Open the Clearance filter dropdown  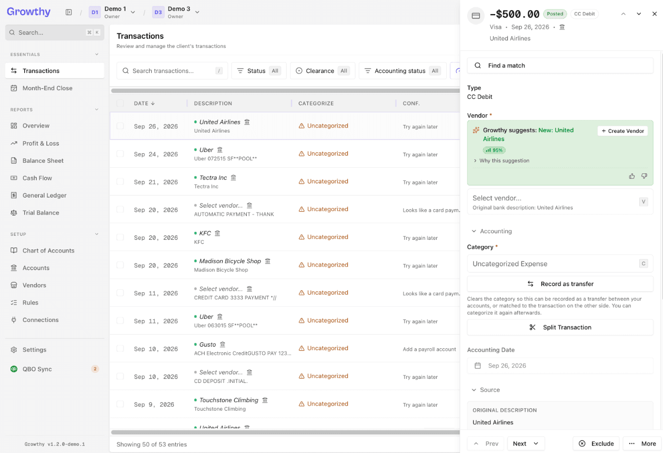coord(322,71)
